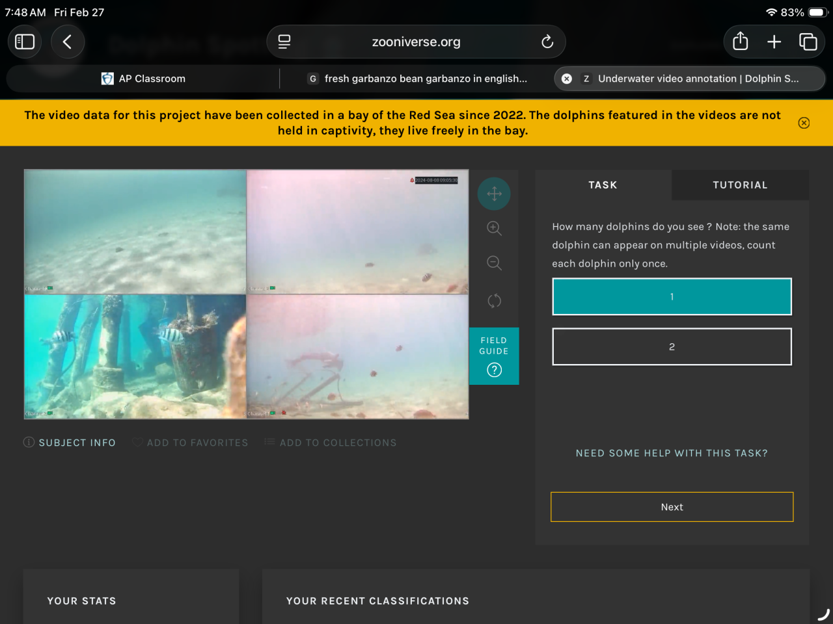This screenshot has width=833, height=624.
Task: Click the bottom-left pier pilings video frame
Action: coord(135,357)
